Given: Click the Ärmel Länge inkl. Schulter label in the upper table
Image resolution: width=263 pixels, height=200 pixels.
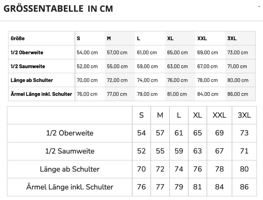Looking at the screenshot, I should pyautogui.click(x=41, y=94).
